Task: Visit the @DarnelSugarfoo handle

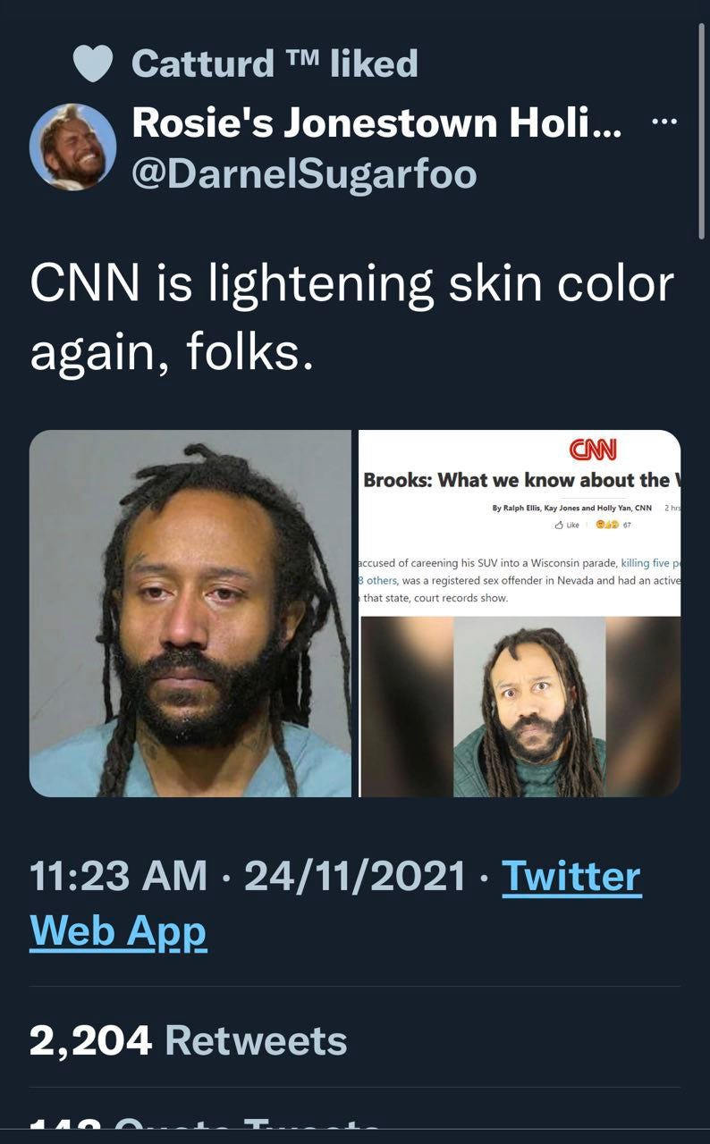Action: tap(304, 173)
